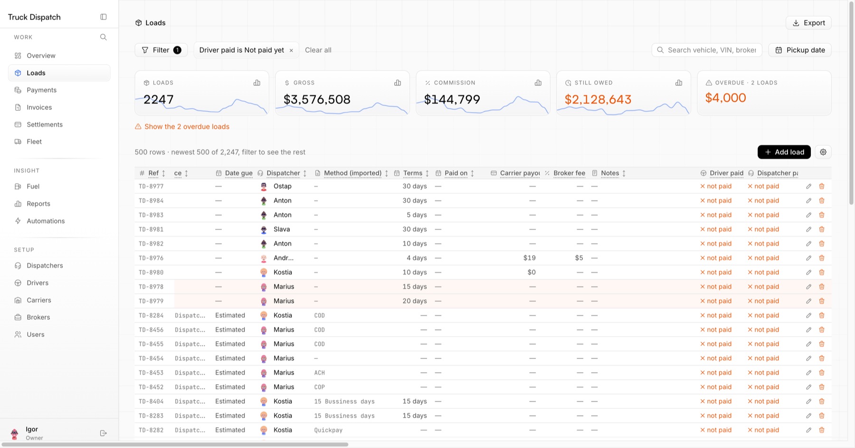
Task: Click Add load button
Action: tap(784, 152)
